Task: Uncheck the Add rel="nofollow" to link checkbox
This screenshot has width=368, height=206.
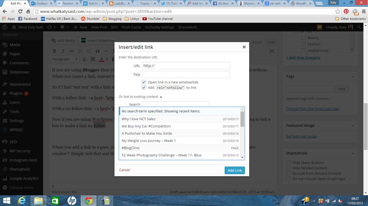Action: coord(144,87)
